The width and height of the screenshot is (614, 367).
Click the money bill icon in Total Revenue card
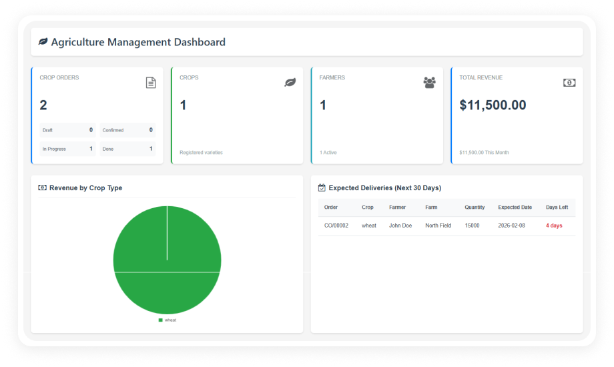[569, 83]
